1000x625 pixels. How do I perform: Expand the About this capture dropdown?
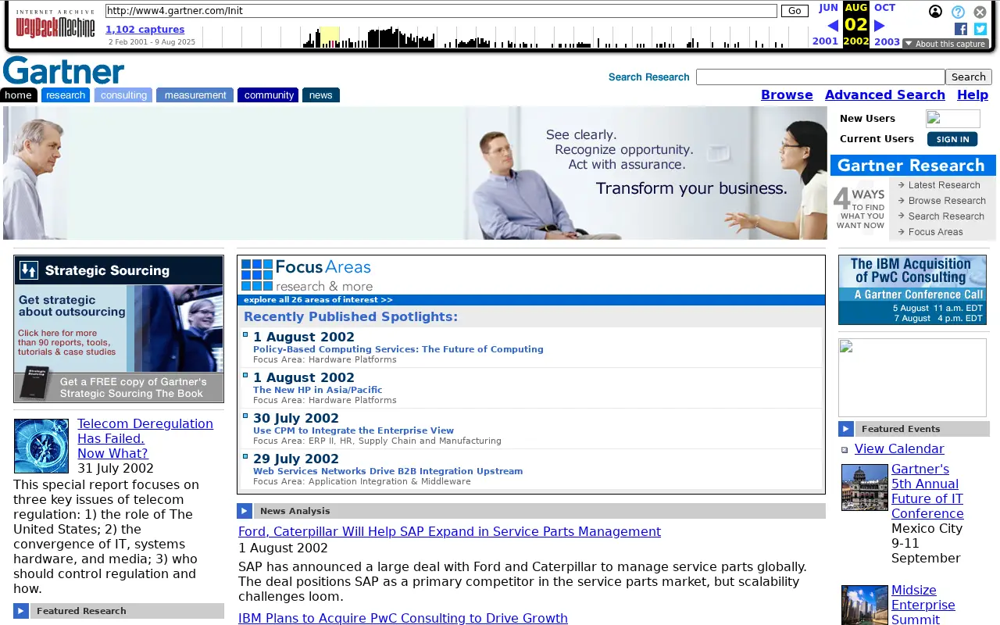(x=945, y=44)
